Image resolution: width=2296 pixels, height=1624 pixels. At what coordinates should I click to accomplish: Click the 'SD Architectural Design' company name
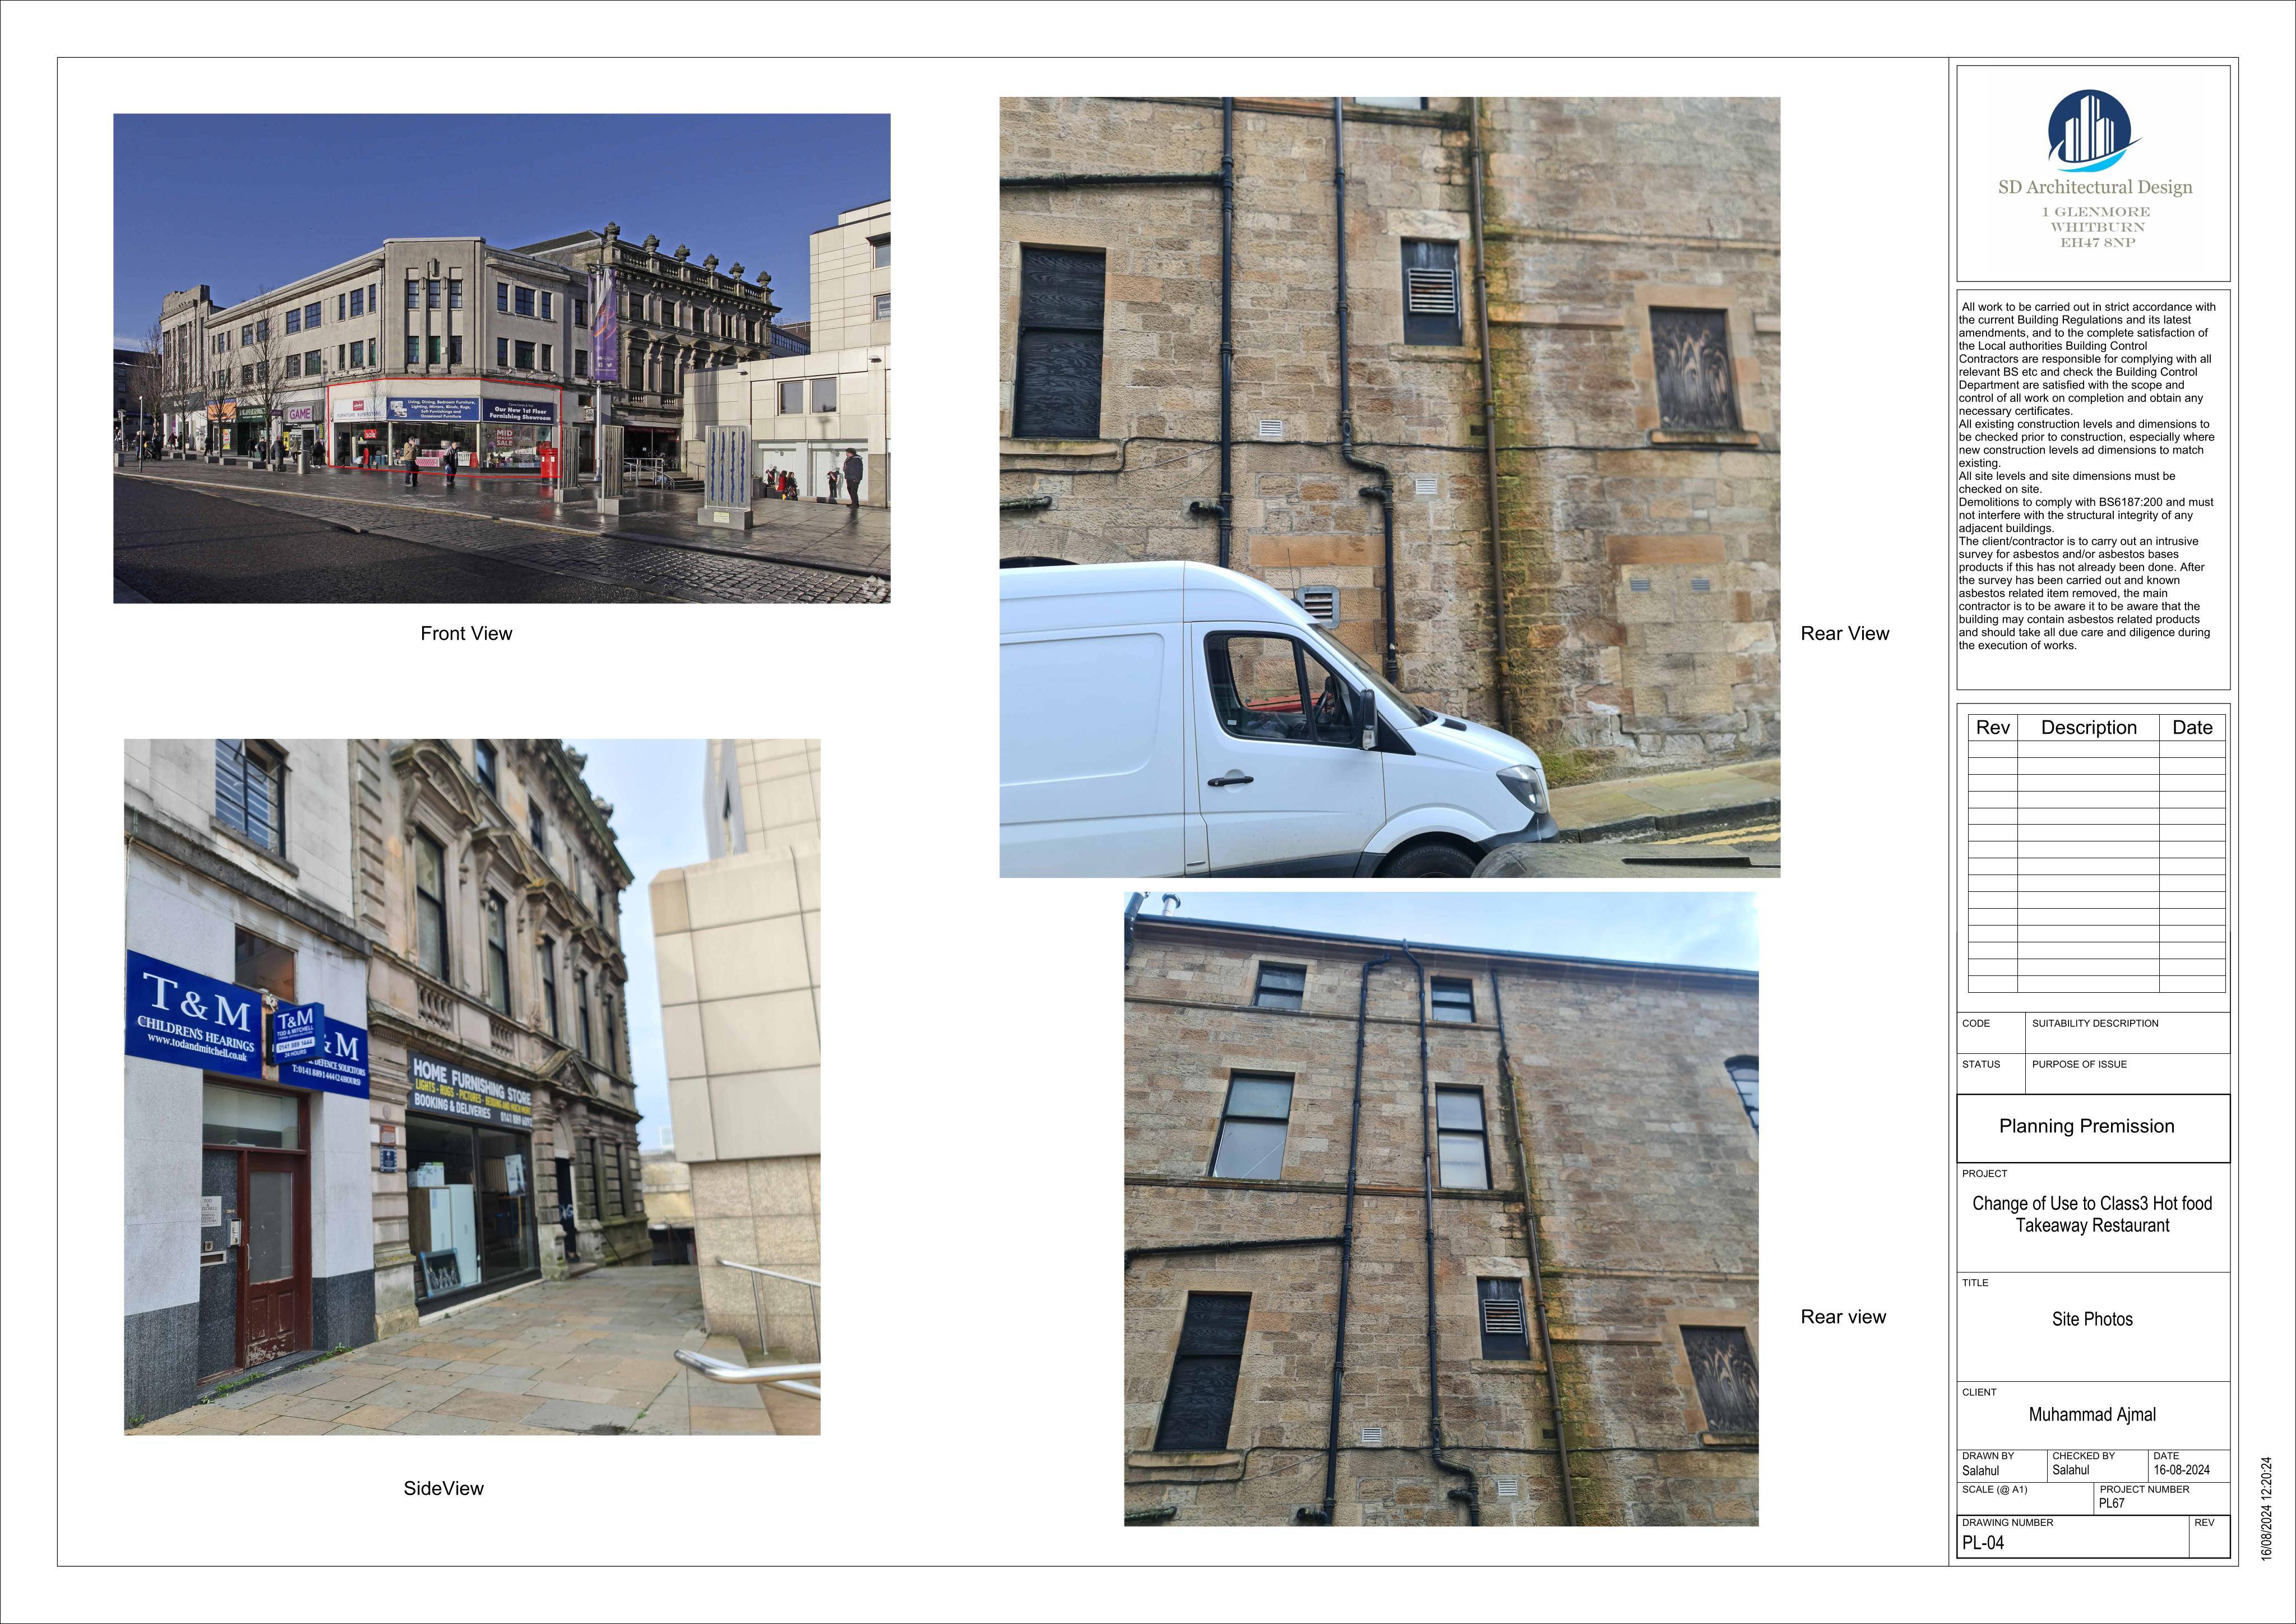(x=2095, y=187)
